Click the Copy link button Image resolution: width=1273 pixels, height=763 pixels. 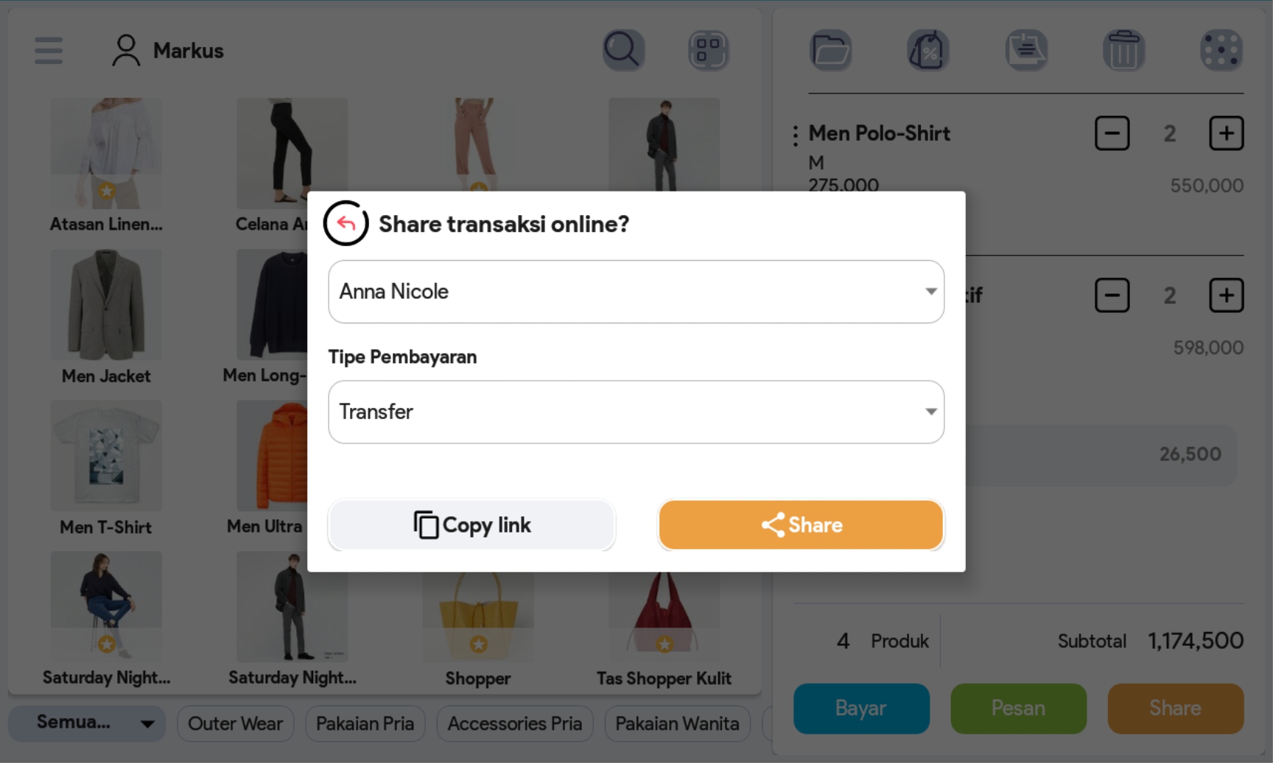(x=471, y=525)
